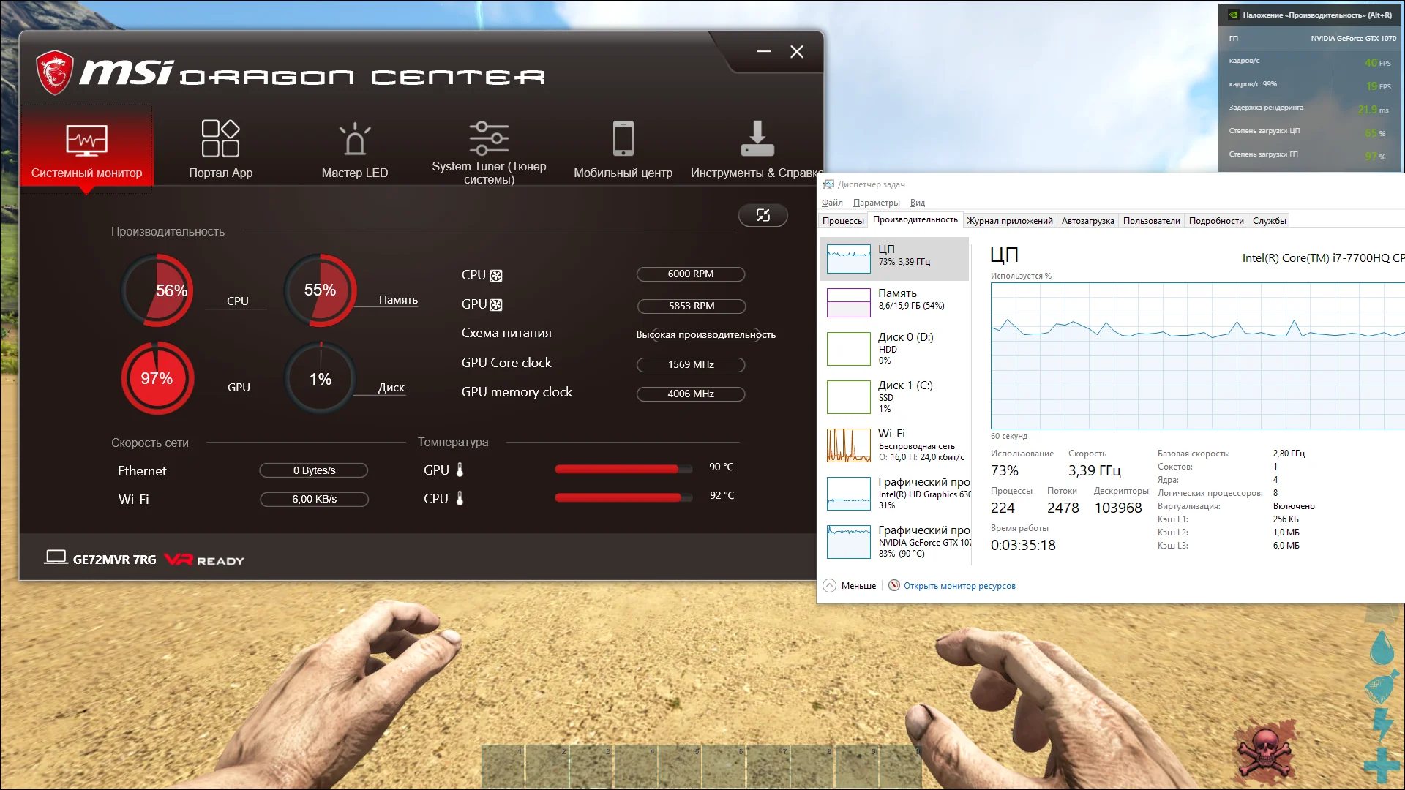Viewport: 1405px width, 790px height.
Task: Open the Файл menu
Action: pyautogui.click(x=832, y=203)
